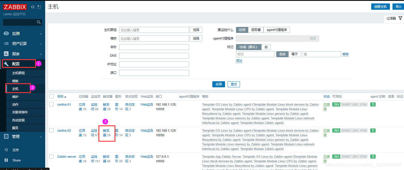The width and height of the screenshot is (404, 170).
Task: Click the ZABBIX logo
Action: [x=15, y=7]
